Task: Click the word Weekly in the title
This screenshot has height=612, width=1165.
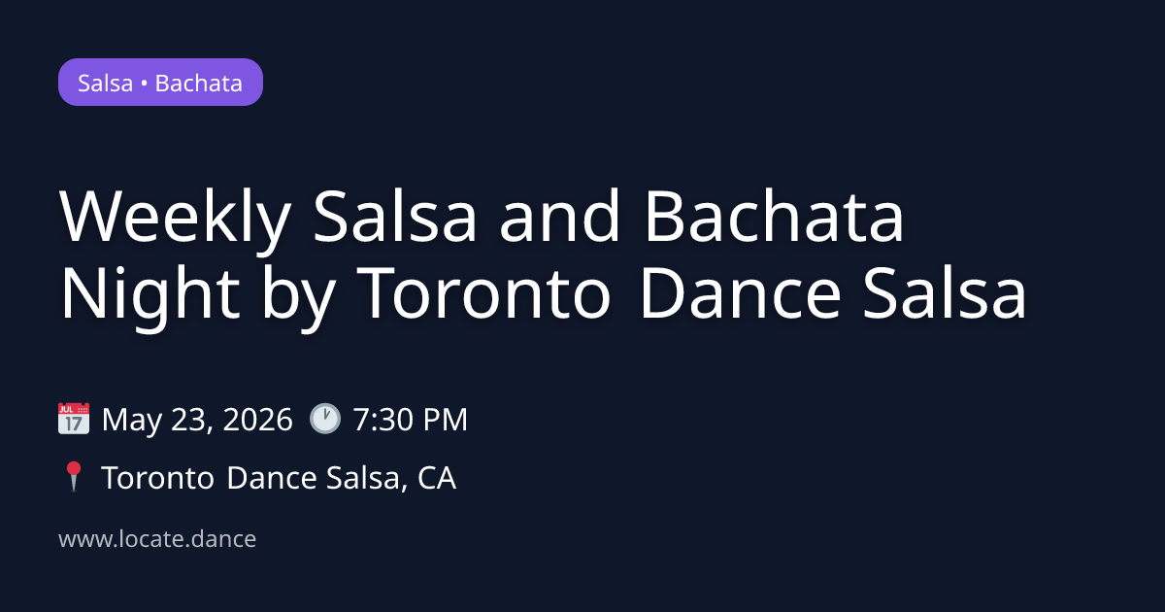Action: [174, 221]
